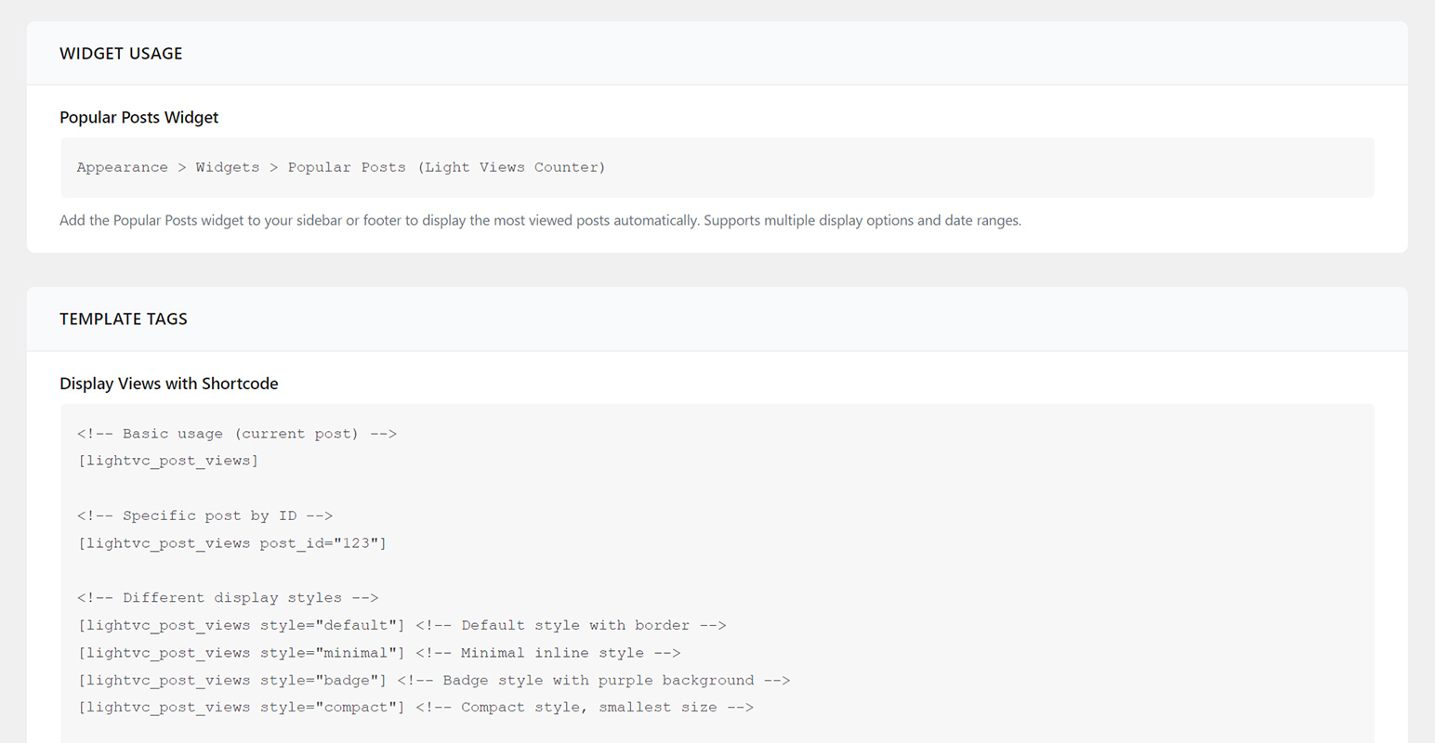Click the TEMPLATE TAGS section heading
This screenshot has height=743, width=1435.
point(124,319)
